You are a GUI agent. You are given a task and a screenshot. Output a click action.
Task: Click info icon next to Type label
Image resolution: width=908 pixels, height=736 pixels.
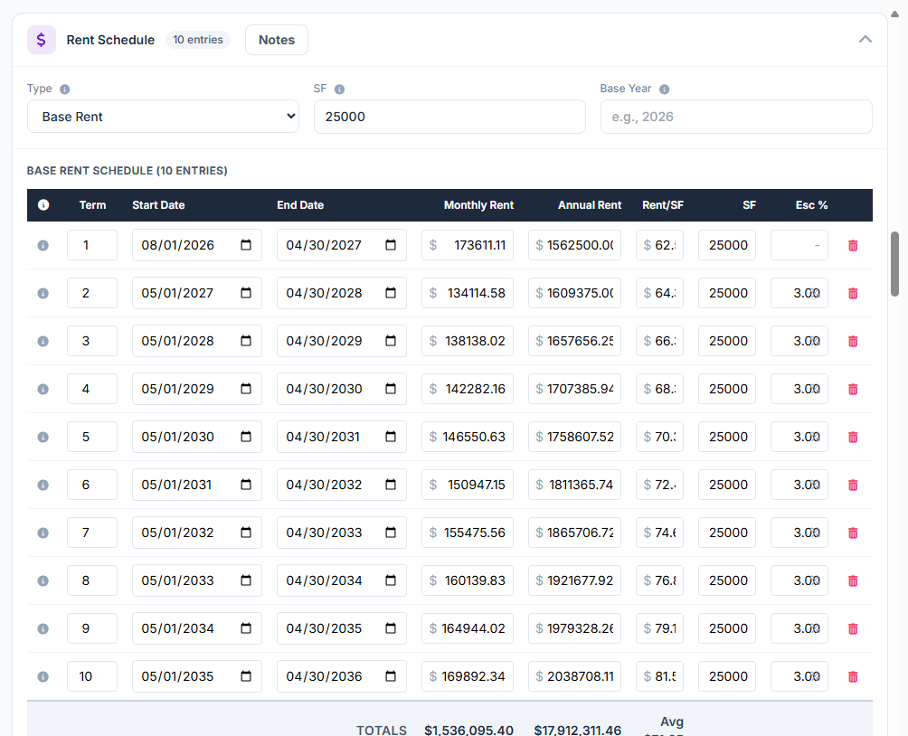point(64,90)
